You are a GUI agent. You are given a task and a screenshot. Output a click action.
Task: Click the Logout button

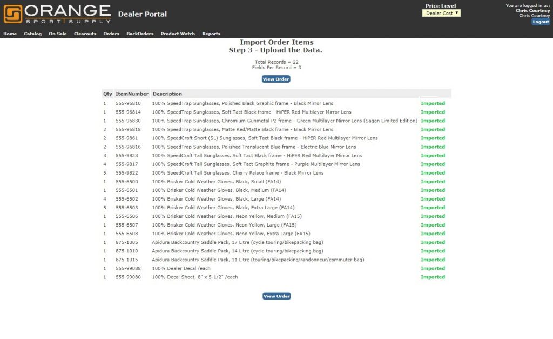[541, 22]
